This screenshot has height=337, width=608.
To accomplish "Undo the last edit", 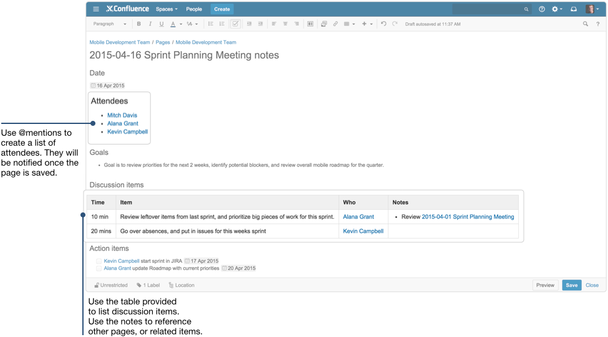I will pos(384,24).
